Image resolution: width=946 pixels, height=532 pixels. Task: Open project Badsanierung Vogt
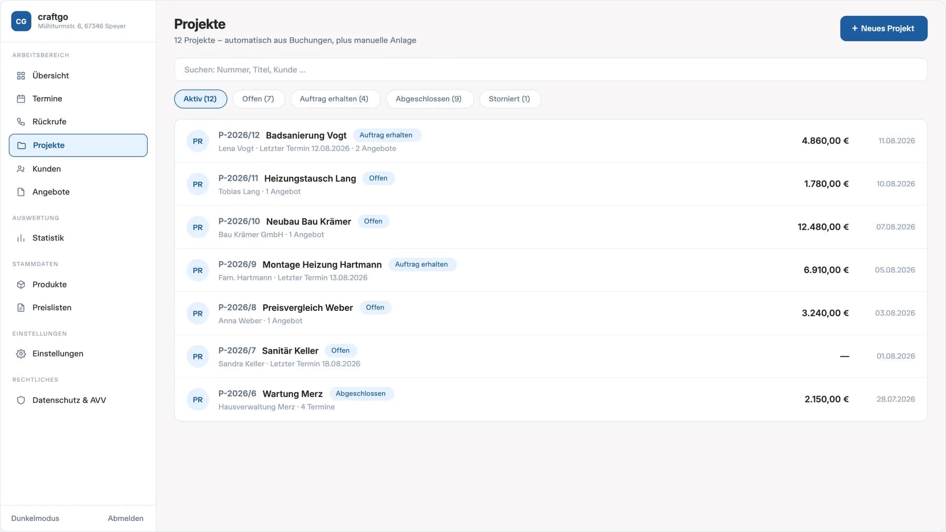click(x=551, y=141)
